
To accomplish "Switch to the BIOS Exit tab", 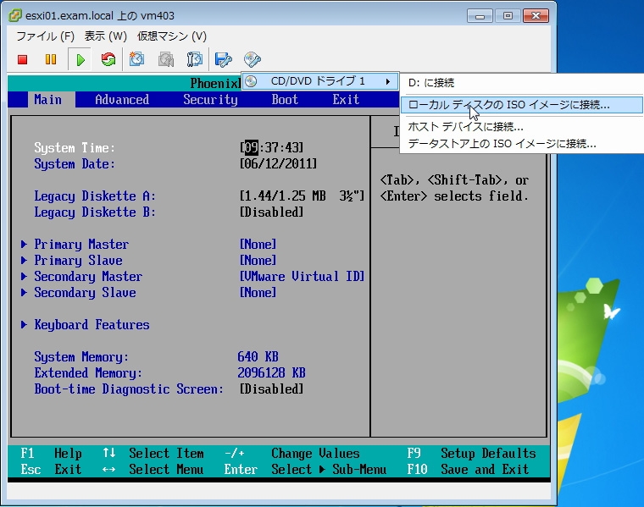I will [x=346, y=100].
